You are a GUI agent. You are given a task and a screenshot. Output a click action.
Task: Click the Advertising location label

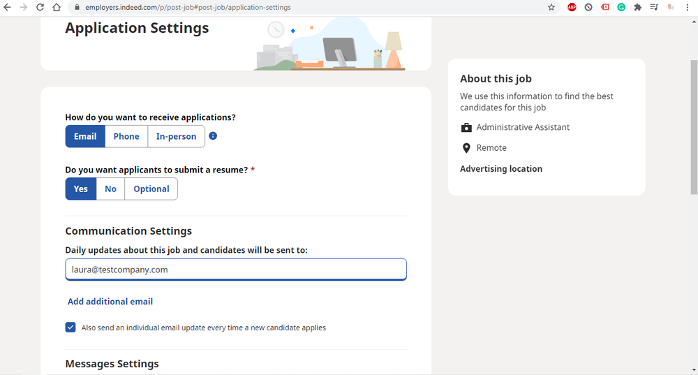(501, 169)
